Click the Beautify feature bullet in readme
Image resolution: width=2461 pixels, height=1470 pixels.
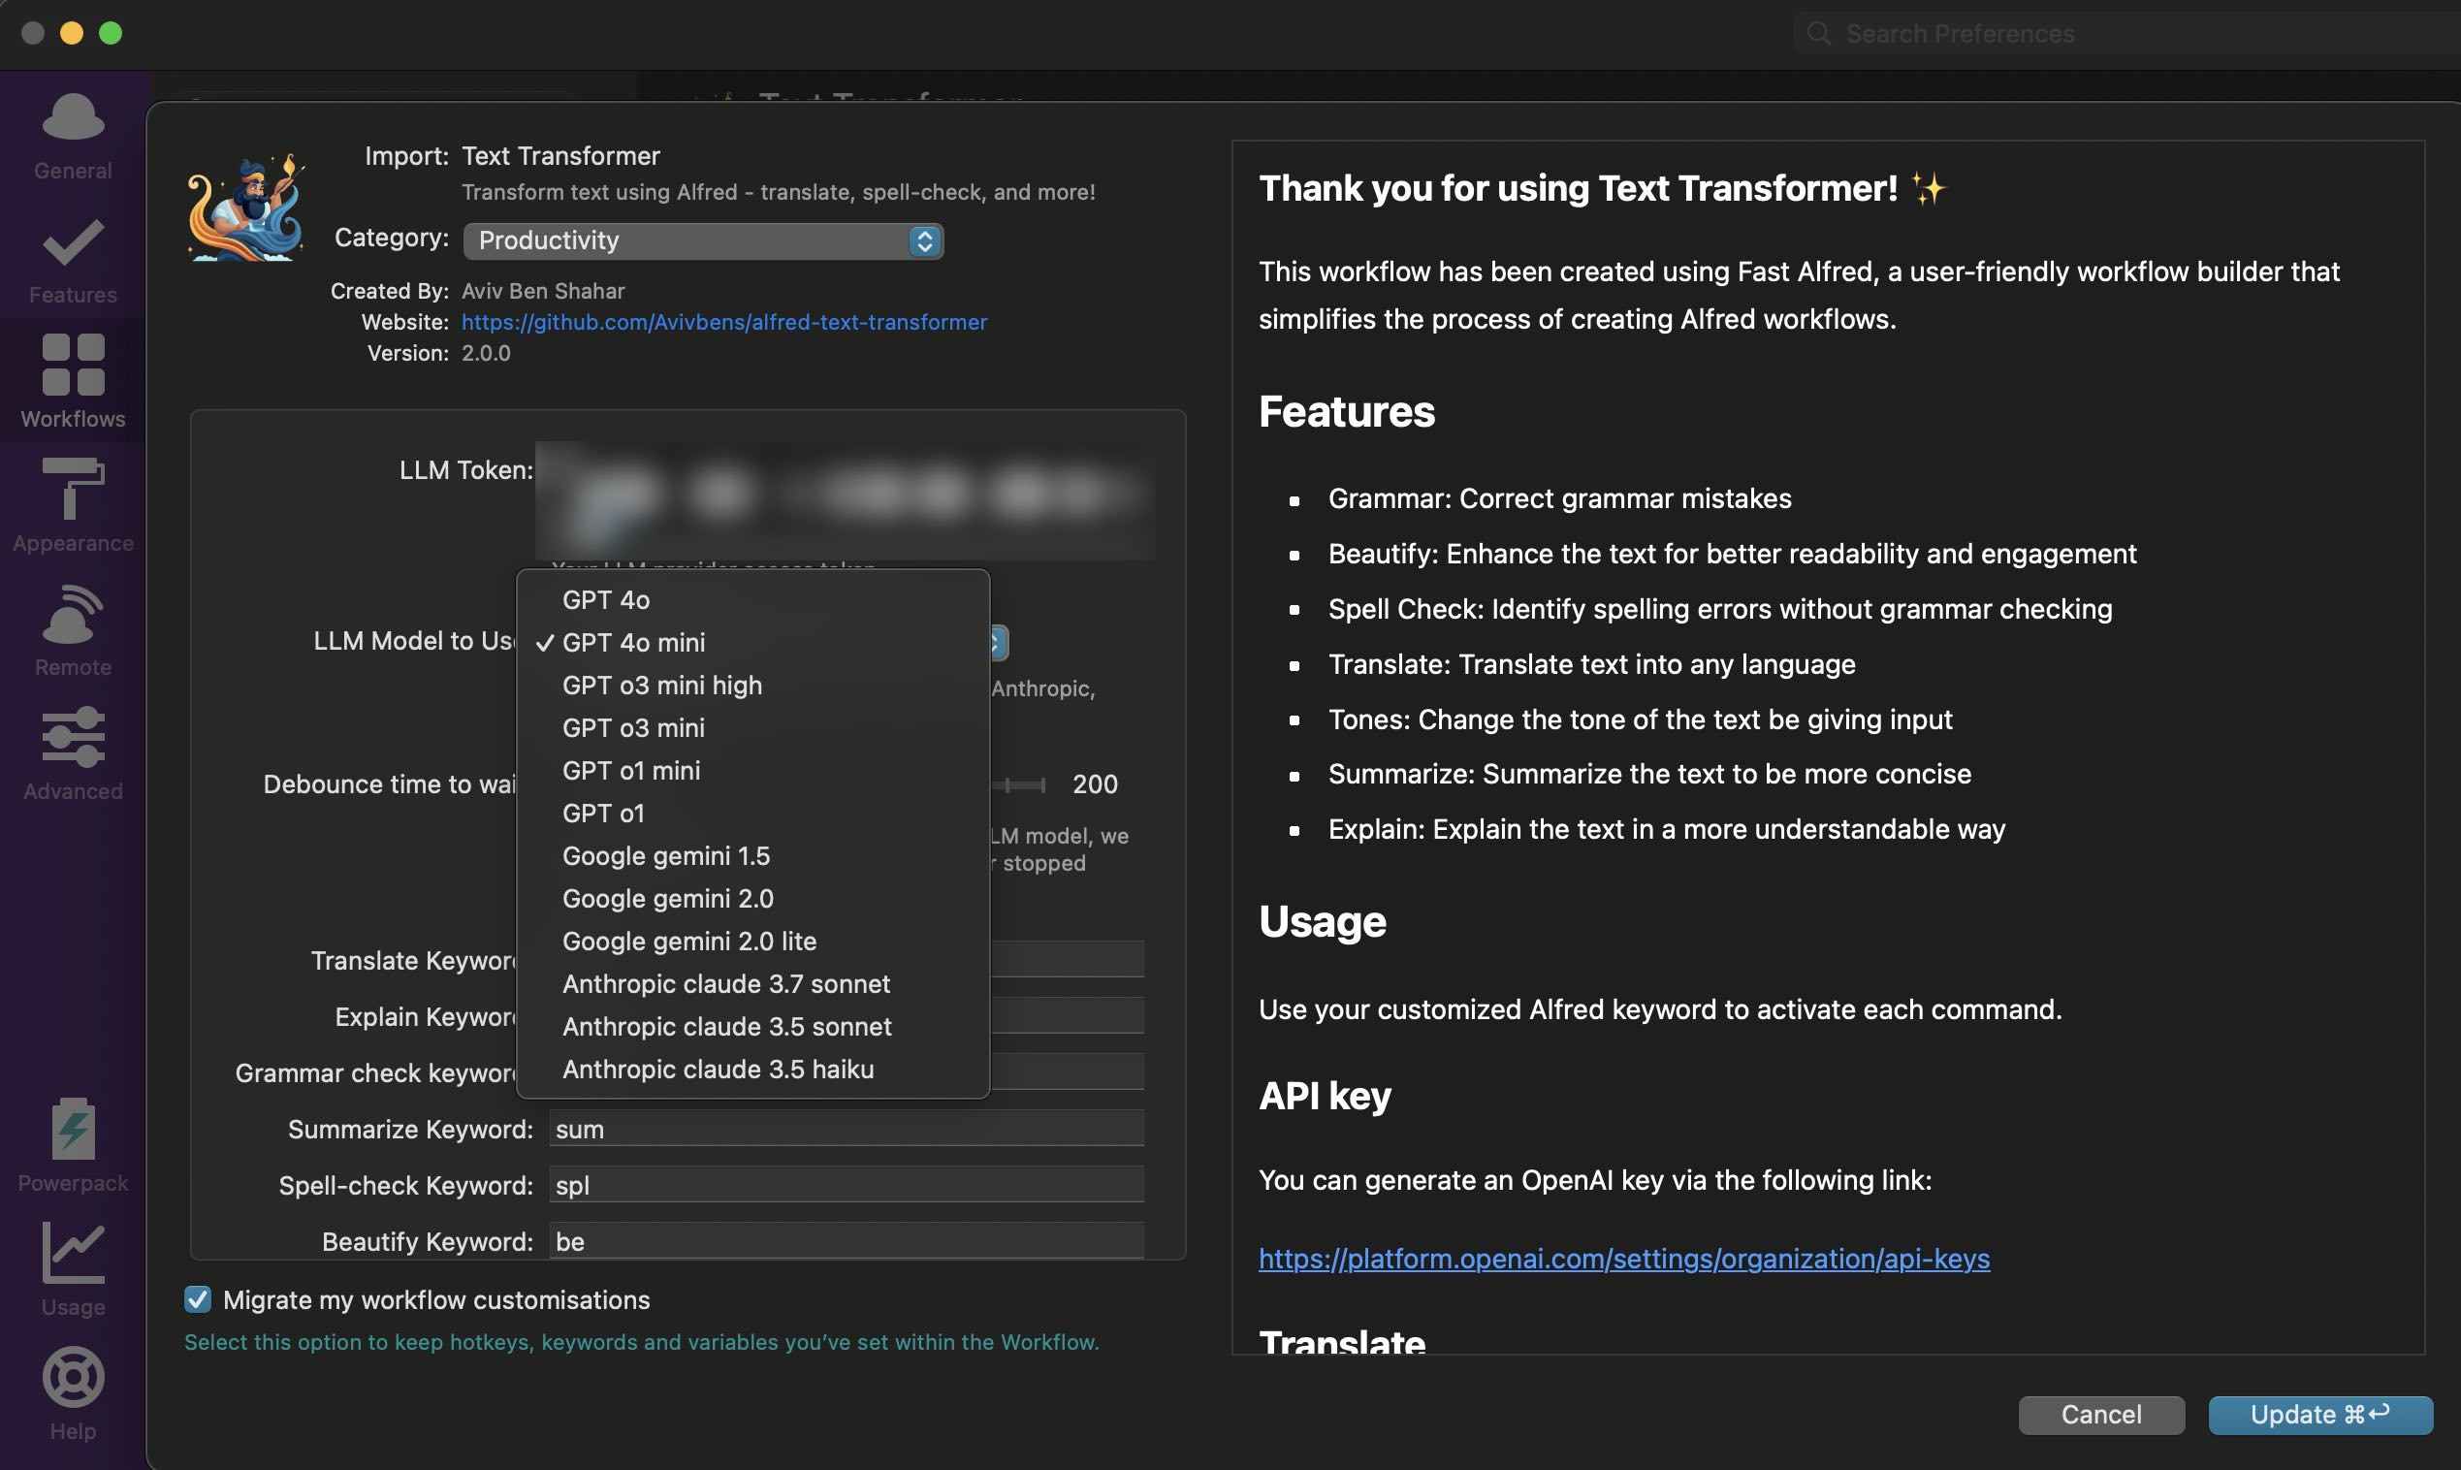tap(1732, 554)
